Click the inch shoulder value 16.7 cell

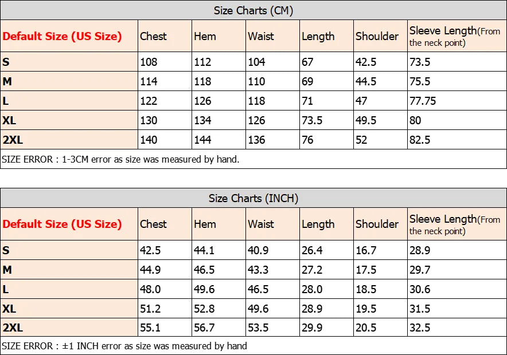tap(380, 250)
